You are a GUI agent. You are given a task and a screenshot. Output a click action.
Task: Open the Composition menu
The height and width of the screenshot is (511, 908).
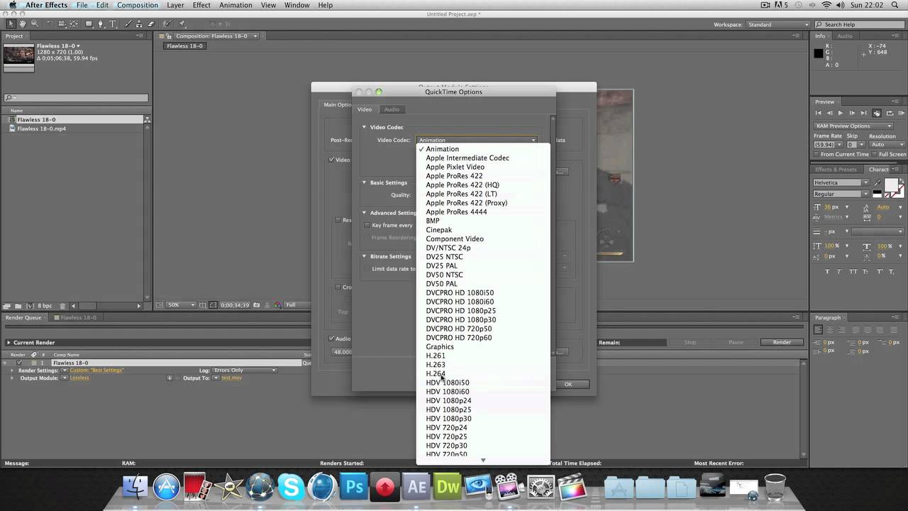[138, 5]
